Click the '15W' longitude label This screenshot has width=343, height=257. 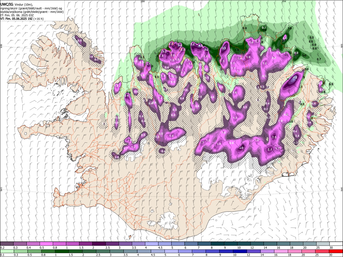tap(284, 1)
